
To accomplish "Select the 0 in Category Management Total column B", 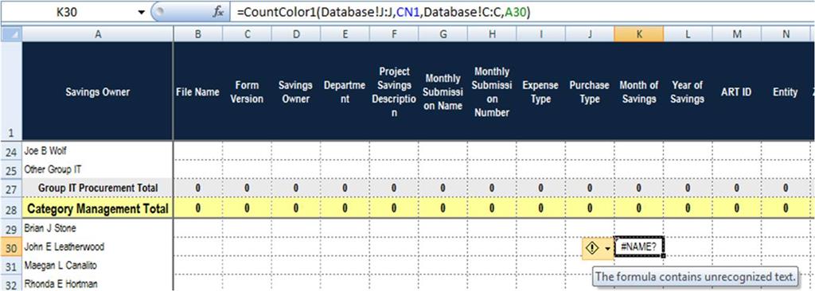I will click(x=198, y=208).
